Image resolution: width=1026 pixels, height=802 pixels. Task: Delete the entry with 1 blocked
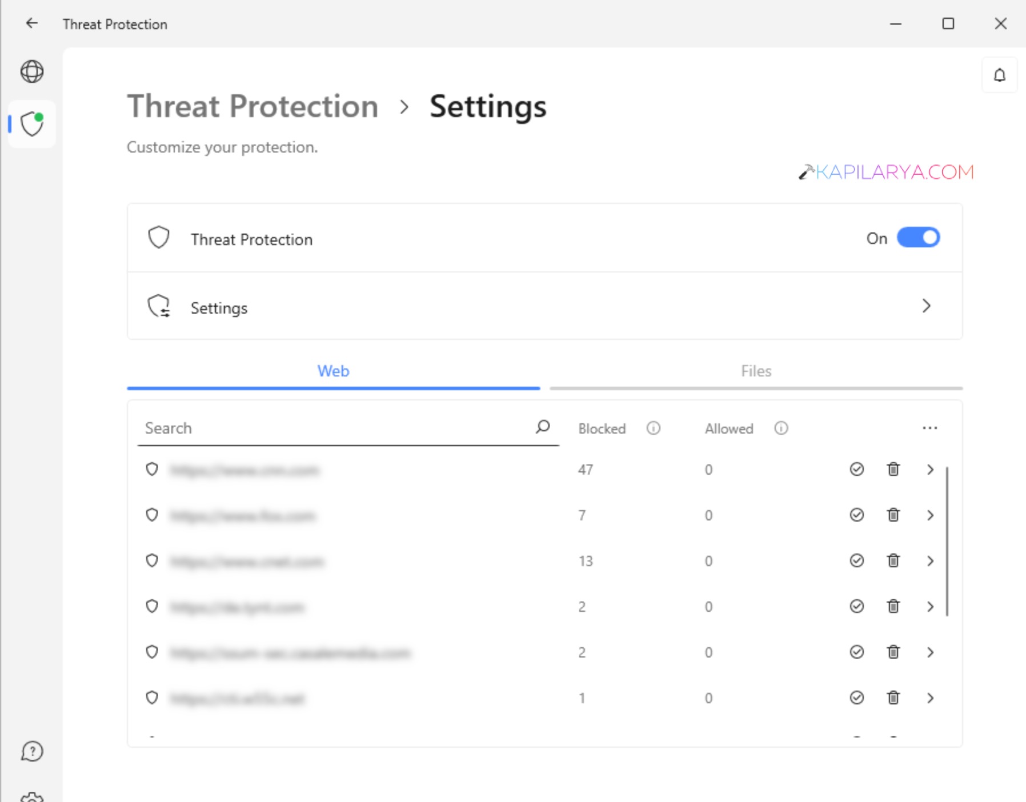click(893, 697)
